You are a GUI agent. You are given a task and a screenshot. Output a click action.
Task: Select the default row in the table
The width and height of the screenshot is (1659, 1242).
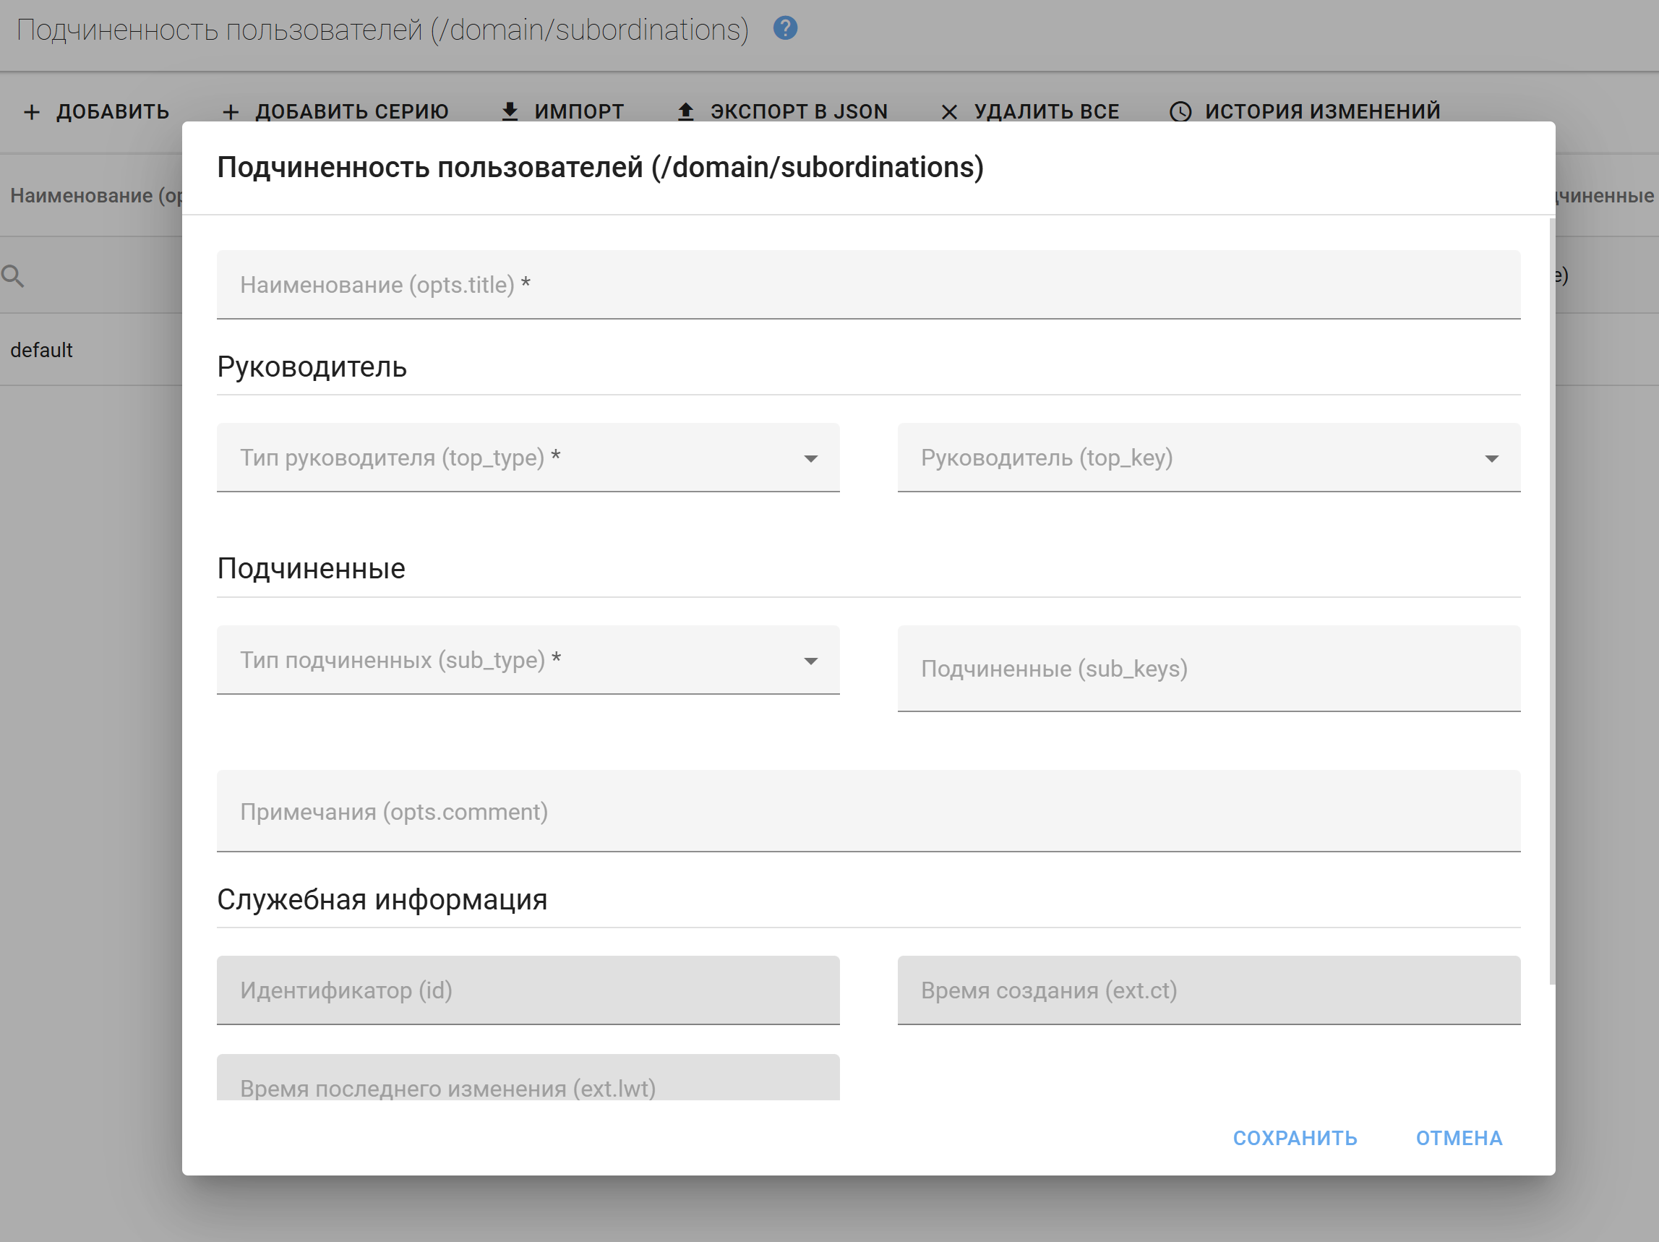(x=42, y=350)
